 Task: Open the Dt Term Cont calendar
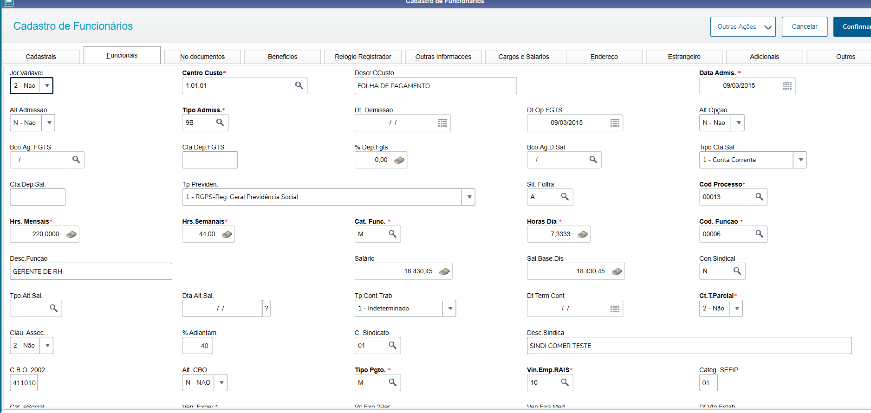pos(615,309)
